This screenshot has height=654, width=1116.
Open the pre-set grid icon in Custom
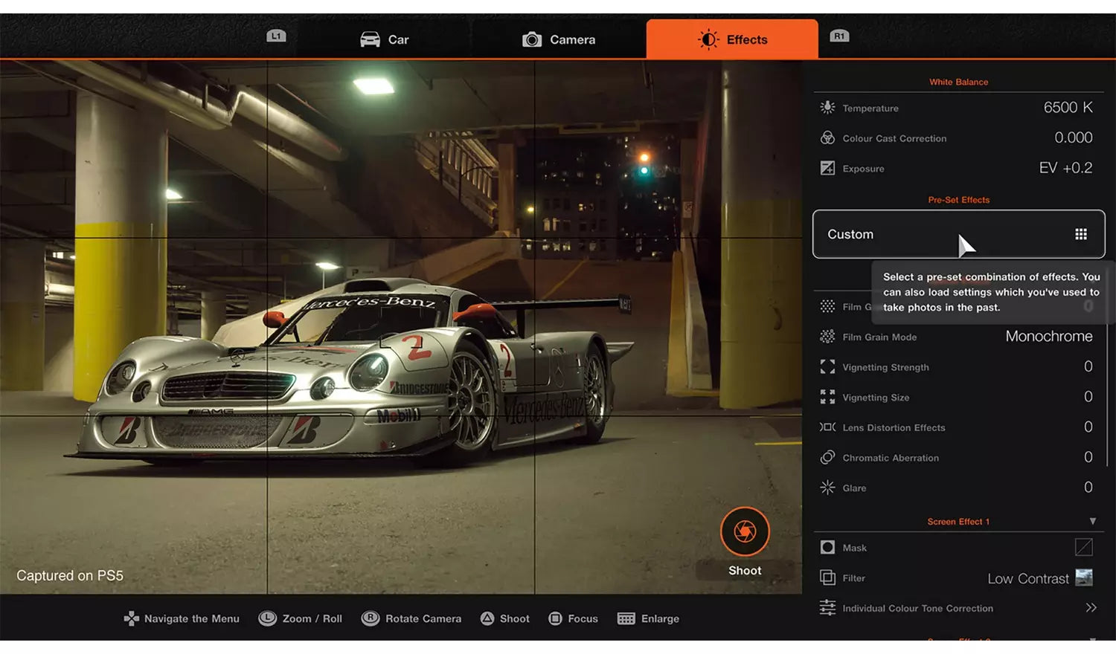point(1081,234)
